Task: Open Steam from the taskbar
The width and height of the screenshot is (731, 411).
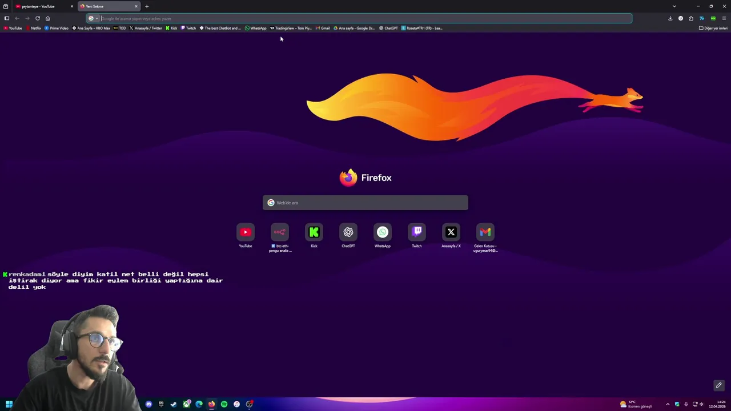Action: [174, 404]
